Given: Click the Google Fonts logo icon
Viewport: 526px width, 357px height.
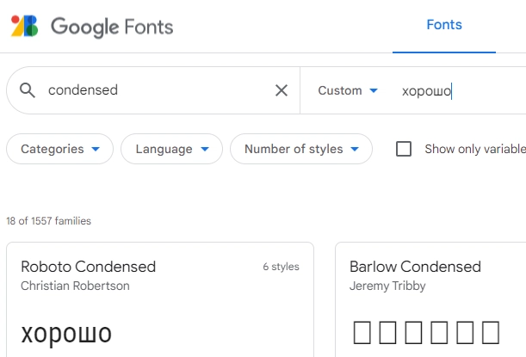Looking at the screenshot, I should click(24, 26).
